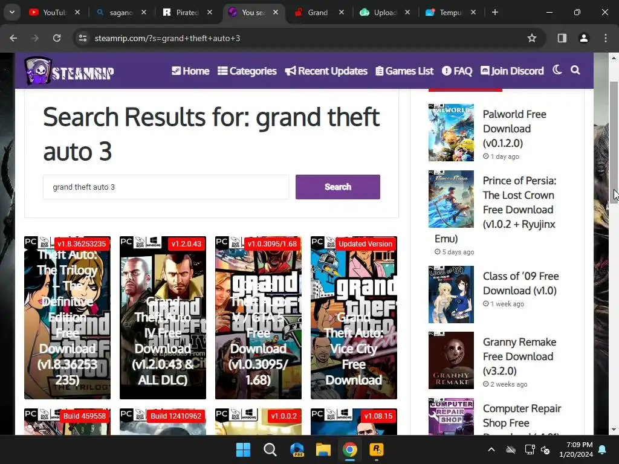The height and width of the screenshot is (464, 619).
Task: Open Rockstar Games Launcher taskbar icon
Action: coord(376,449)
